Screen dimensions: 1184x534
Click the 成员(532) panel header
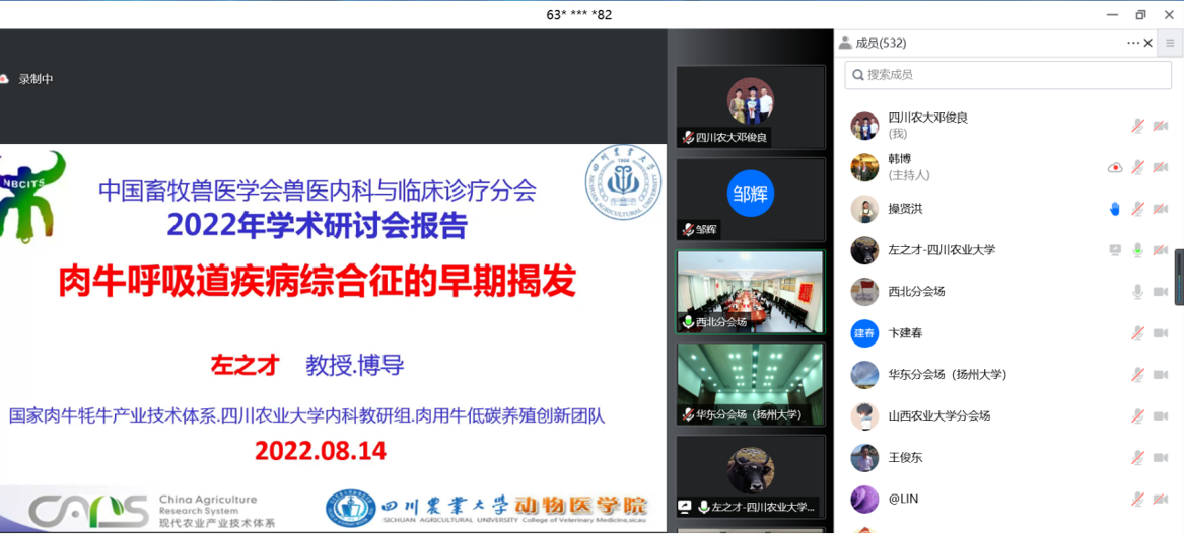click(x=880, y=43)
